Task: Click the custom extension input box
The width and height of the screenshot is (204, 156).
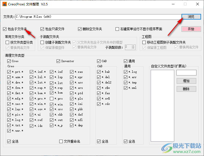Action: pos(186,73)
